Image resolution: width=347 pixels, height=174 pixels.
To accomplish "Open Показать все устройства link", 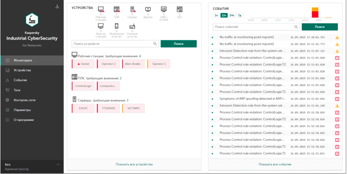I will click(x=134, y=164).
